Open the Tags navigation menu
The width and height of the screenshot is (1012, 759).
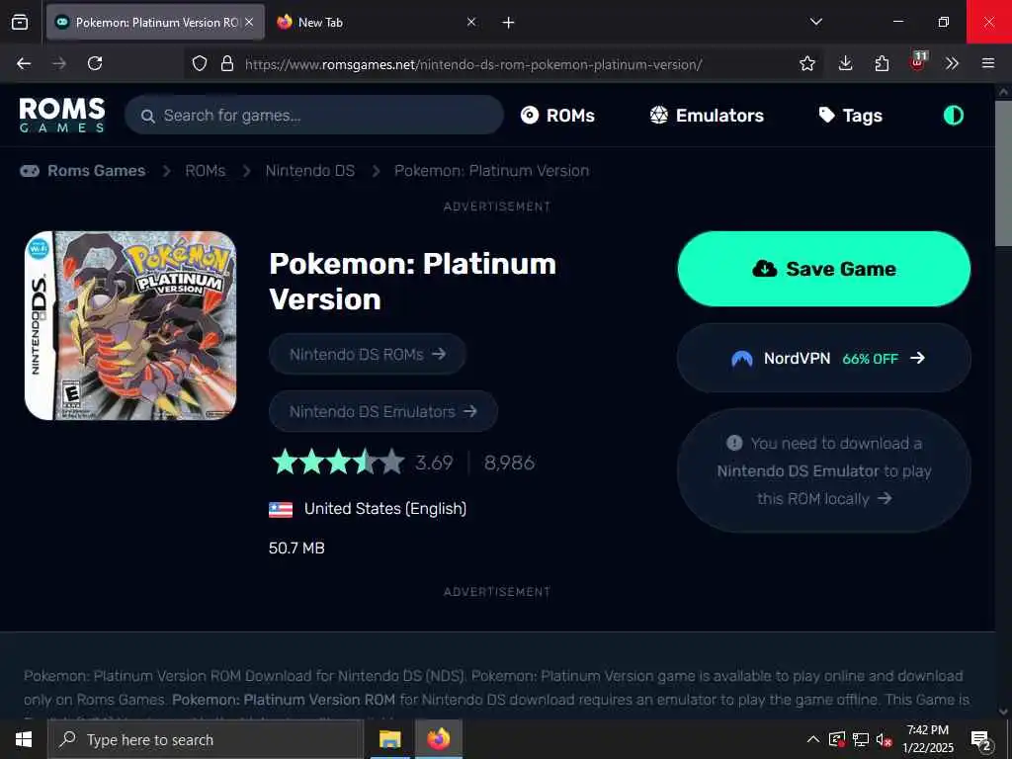point(850,116)
